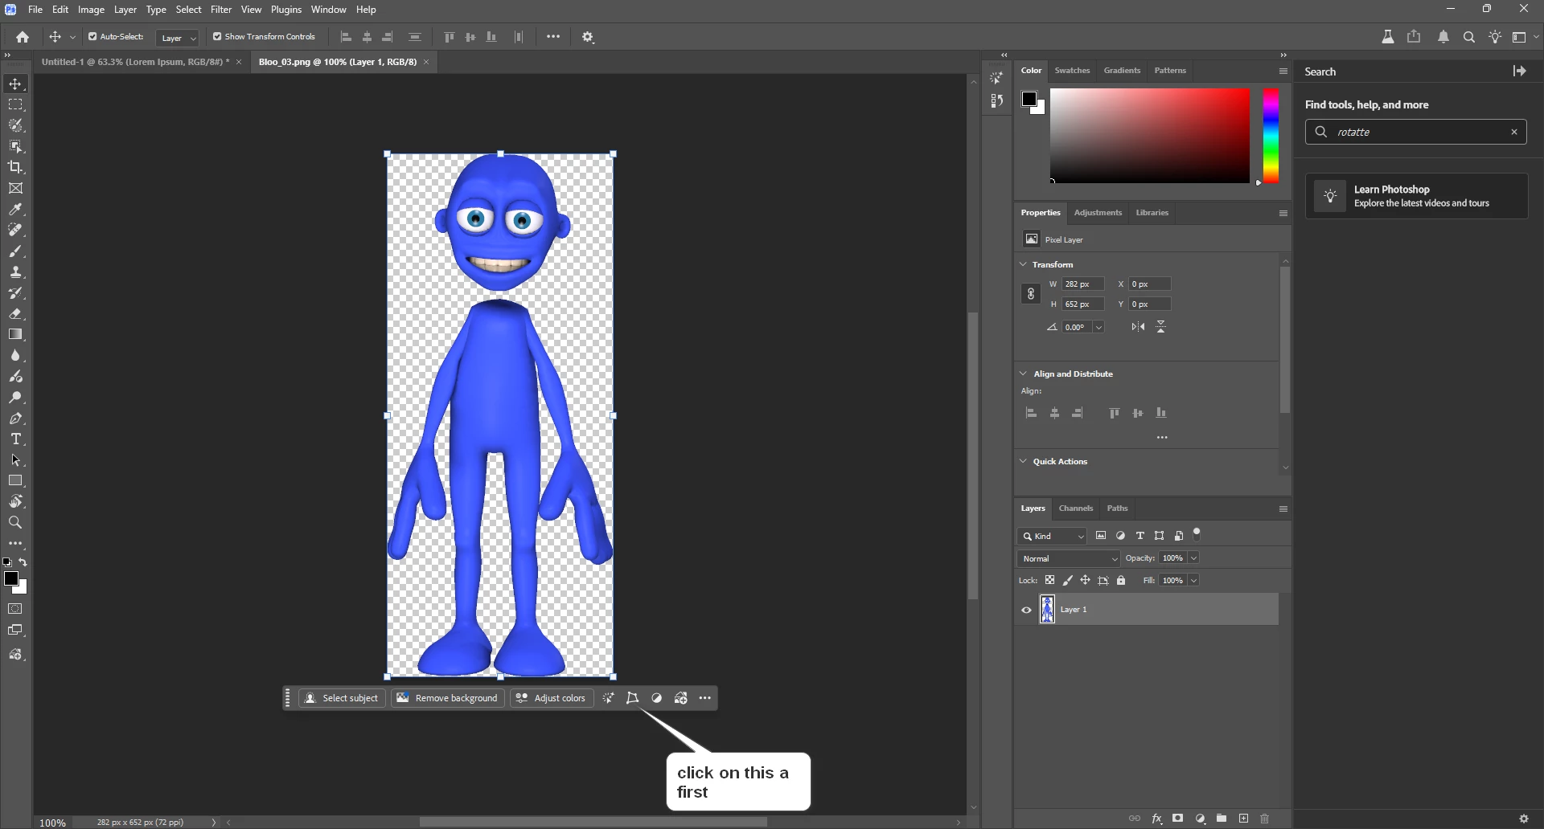Click the foreground color swatch in Color panel
Image resolution: width=1544 pixels, height=829 pixels.
click(1029, 99)
